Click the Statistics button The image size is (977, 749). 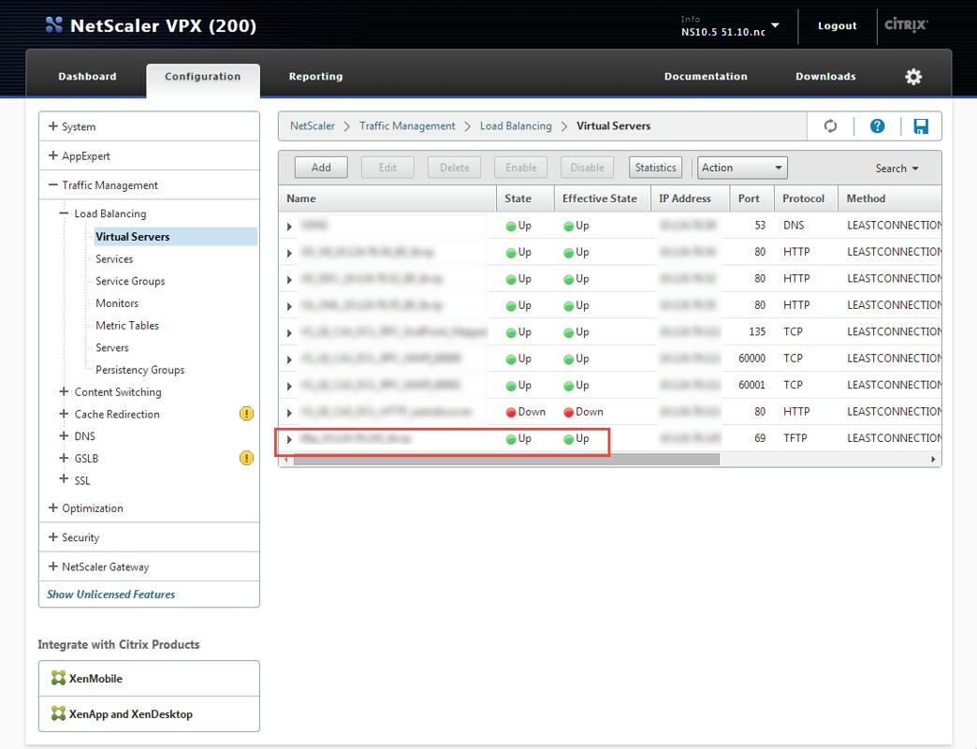coord(655,168)
